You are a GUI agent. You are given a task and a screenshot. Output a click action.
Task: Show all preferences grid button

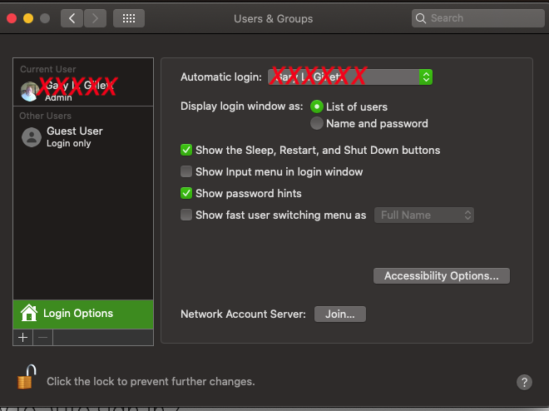coord(129,17)
